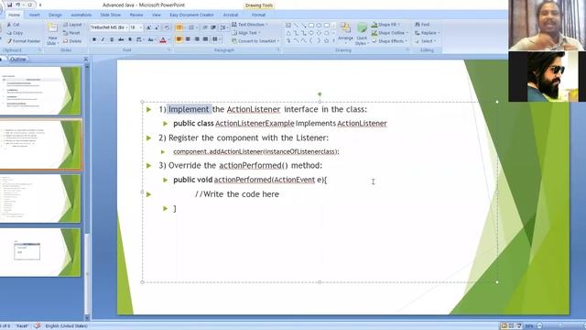Justify the paragraph text
This screenshot has width=586, height=330.
(205, 38)
